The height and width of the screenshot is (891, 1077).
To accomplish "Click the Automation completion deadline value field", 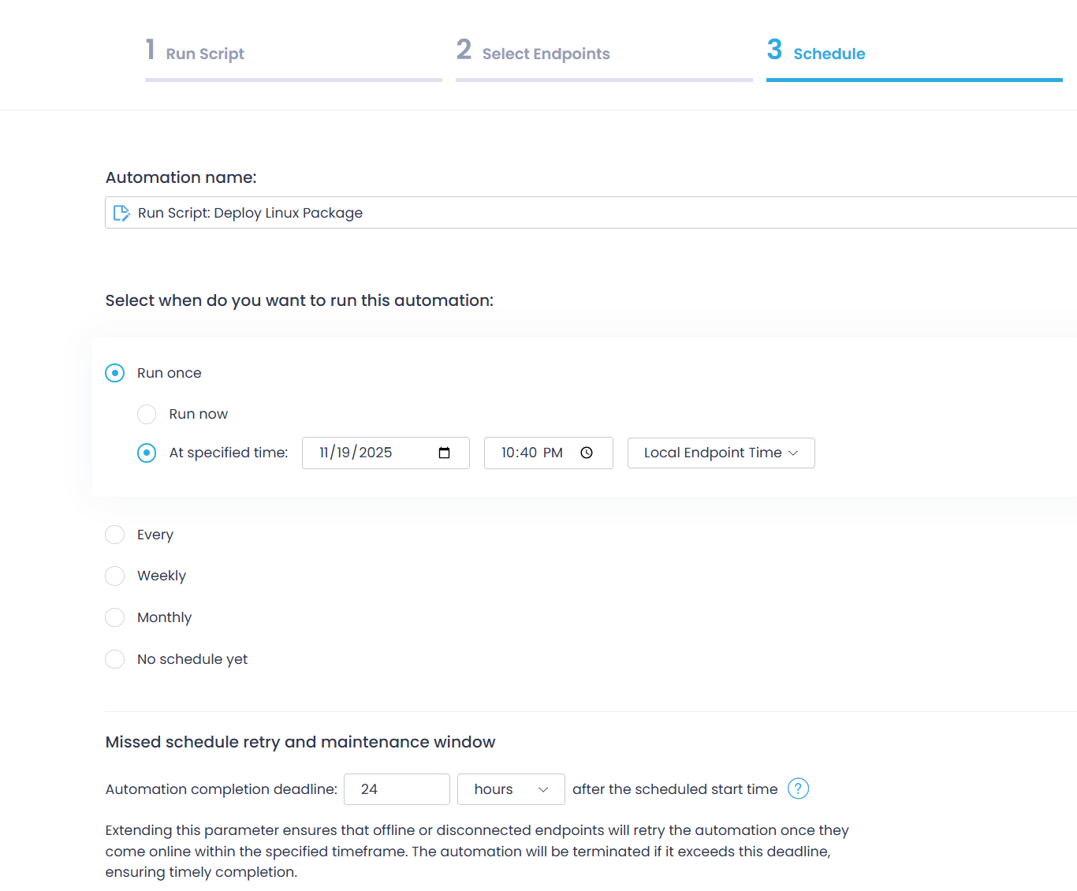I will point(397,788).
